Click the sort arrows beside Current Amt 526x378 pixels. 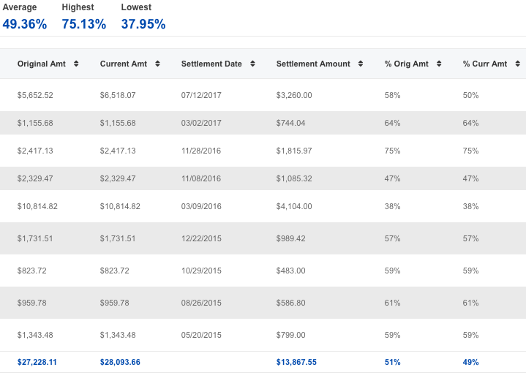(156, 64)
